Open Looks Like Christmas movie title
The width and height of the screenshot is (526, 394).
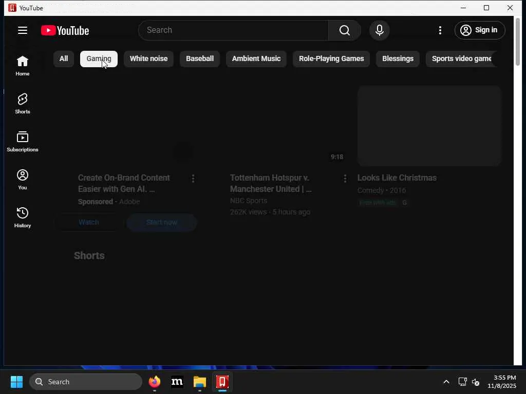pos(397,178)
